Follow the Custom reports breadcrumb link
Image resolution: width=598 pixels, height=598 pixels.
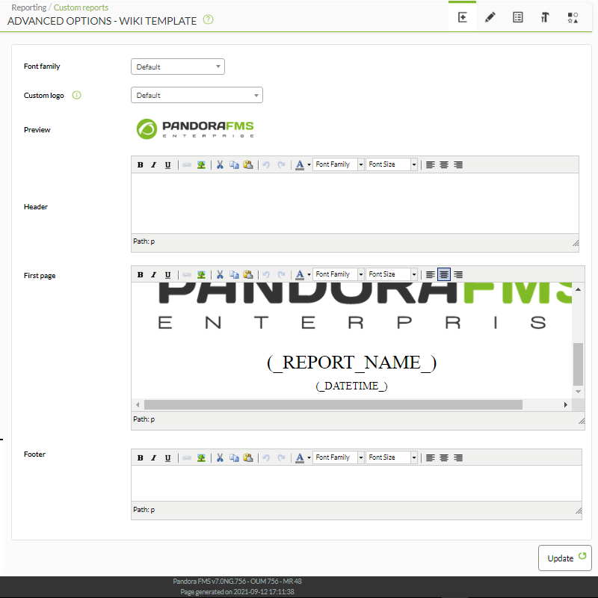tap(81, 7)
